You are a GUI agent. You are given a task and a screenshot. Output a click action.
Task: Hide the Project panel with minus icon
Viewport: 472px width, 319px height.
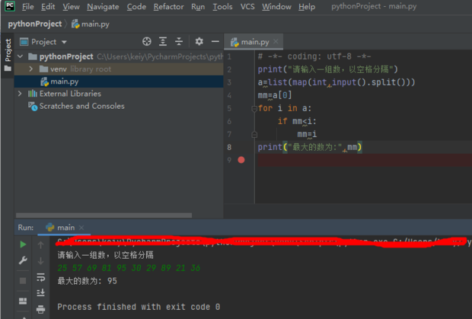tap(215, 42)
